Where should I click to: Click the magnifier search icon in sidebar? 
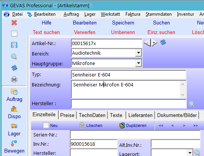[x=14, y=57]
